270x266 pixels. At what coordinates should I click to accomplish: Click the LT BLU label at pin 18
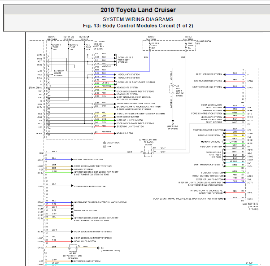[x=233, y=161]
